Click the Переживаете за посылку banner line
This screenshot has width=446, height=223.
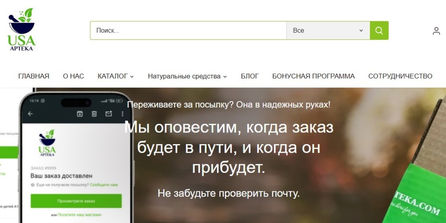pos(229,105)
